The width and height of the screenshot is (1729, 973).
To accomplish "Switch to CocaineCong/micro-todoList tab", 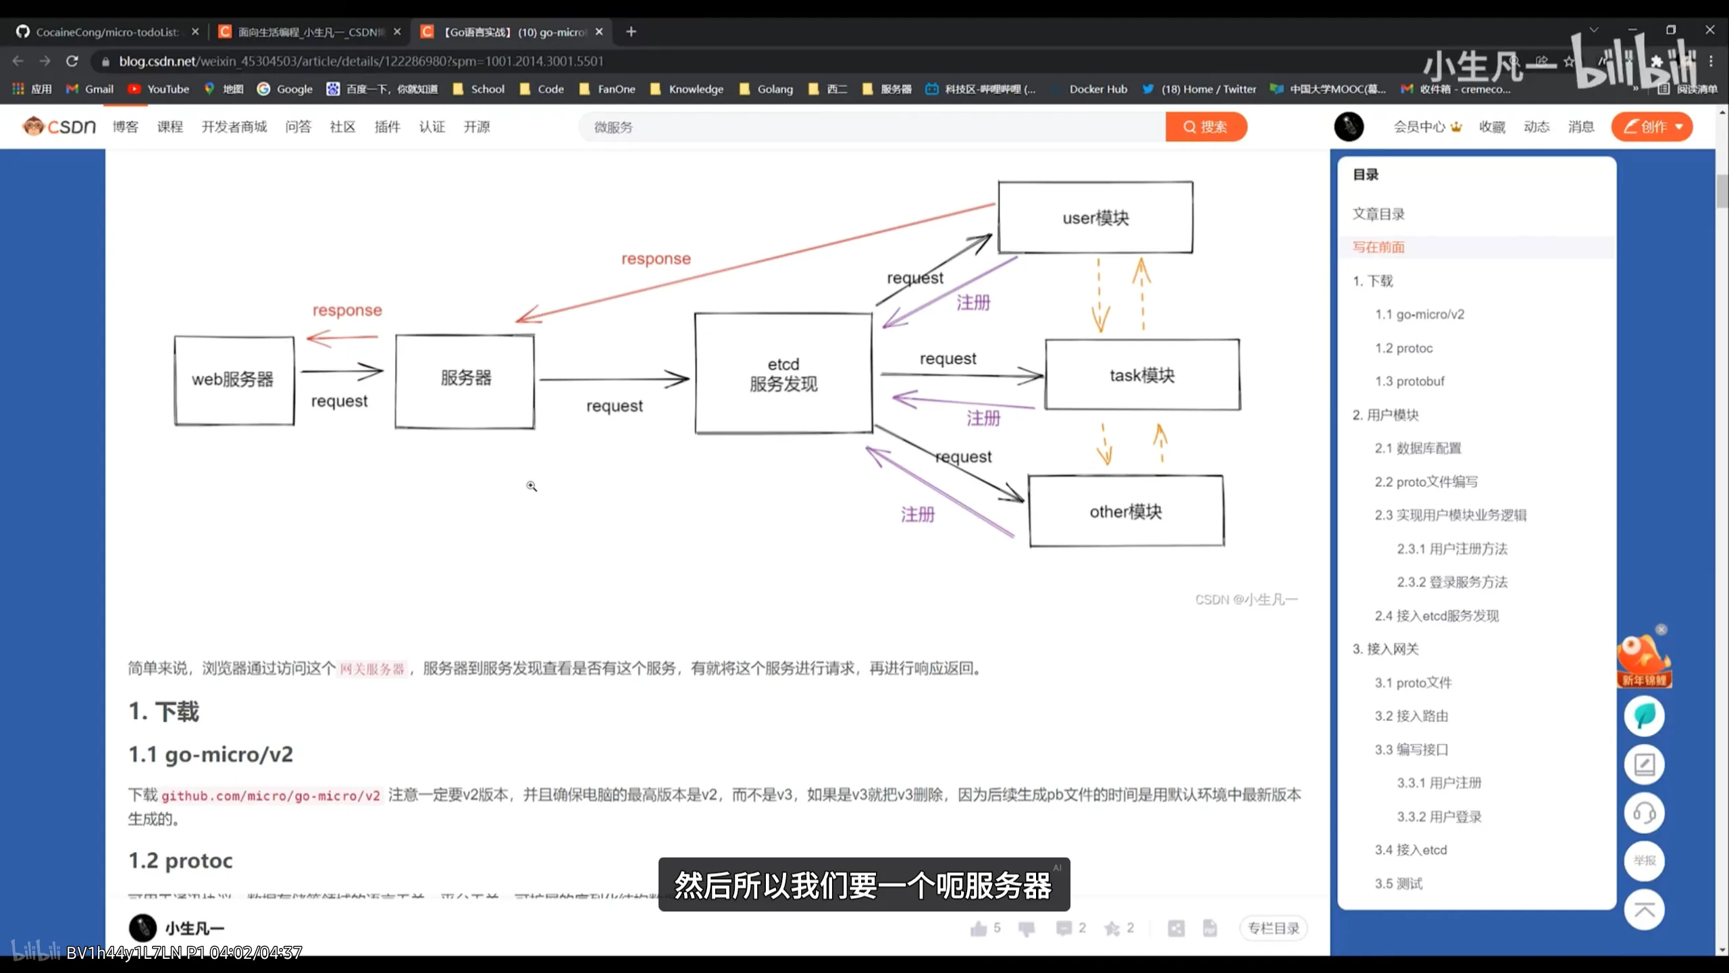I will point(108,32).
